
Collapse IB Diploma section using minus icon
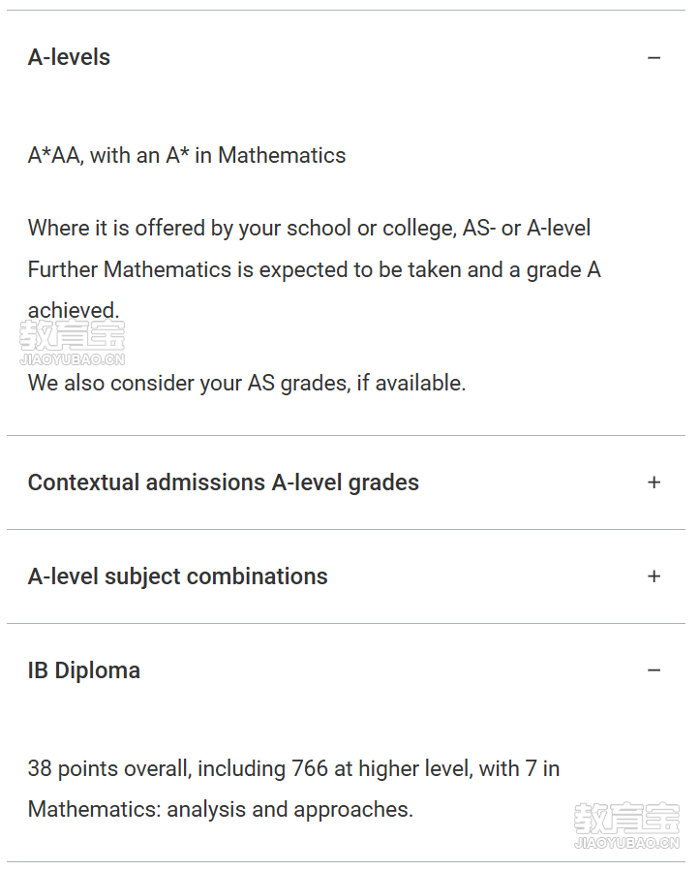[654, 670]
